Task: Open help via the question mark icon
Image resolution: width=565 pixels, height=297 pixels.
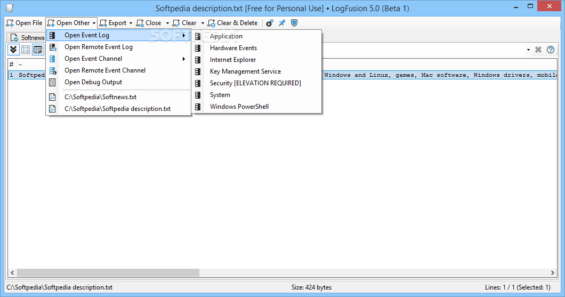Action: [x=551, y=50]
